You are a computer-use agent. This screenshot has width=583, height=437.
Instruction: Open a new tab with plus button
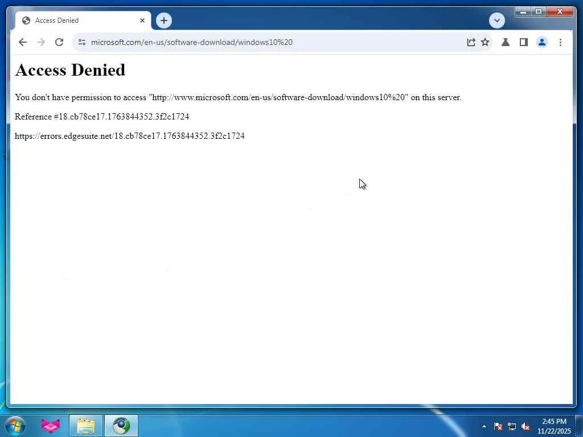164,20
